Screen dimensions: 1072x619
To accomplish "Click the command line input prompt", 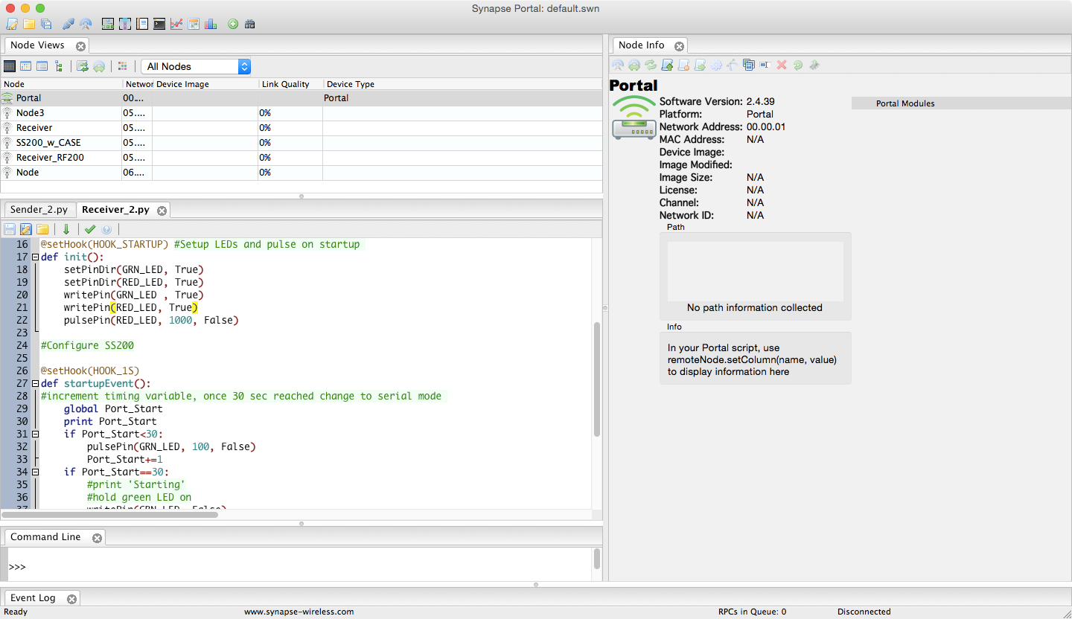I will point(298,567).
